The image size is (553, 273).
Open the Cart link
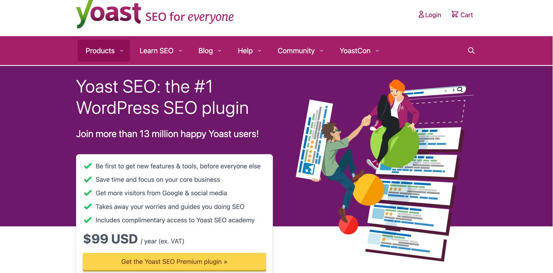click(462, 15)
